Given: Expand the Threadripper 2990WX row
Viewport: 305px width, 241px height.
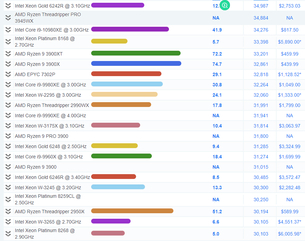Looking at the screenshot, I should 8,105.
